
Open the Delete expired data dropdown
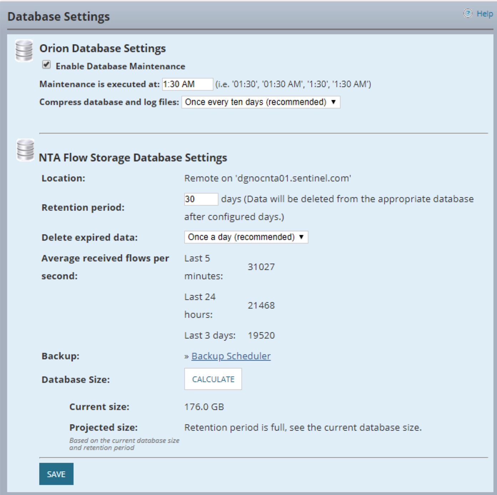point(246,237)
